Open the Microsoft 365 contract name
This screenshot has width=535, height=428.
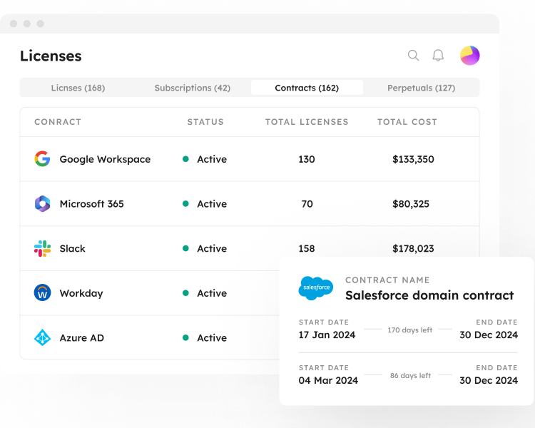point(92,204)
